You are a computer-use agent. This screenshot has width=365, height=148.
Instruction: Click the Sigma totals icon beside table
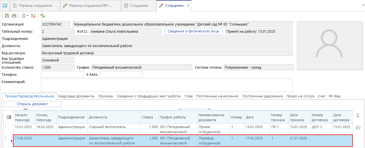(x=358, y=115)
